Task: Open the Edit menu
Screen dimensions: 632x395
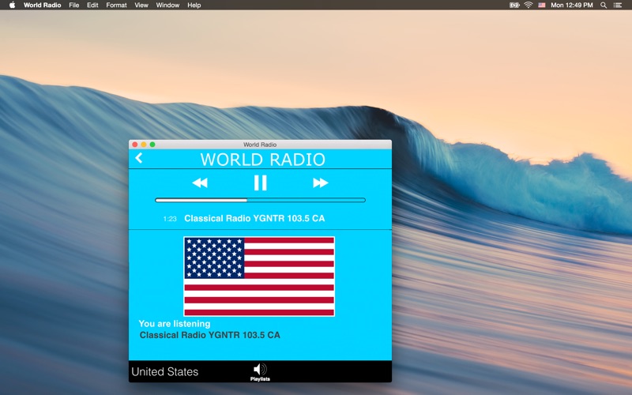Action: tap(92, 6)
